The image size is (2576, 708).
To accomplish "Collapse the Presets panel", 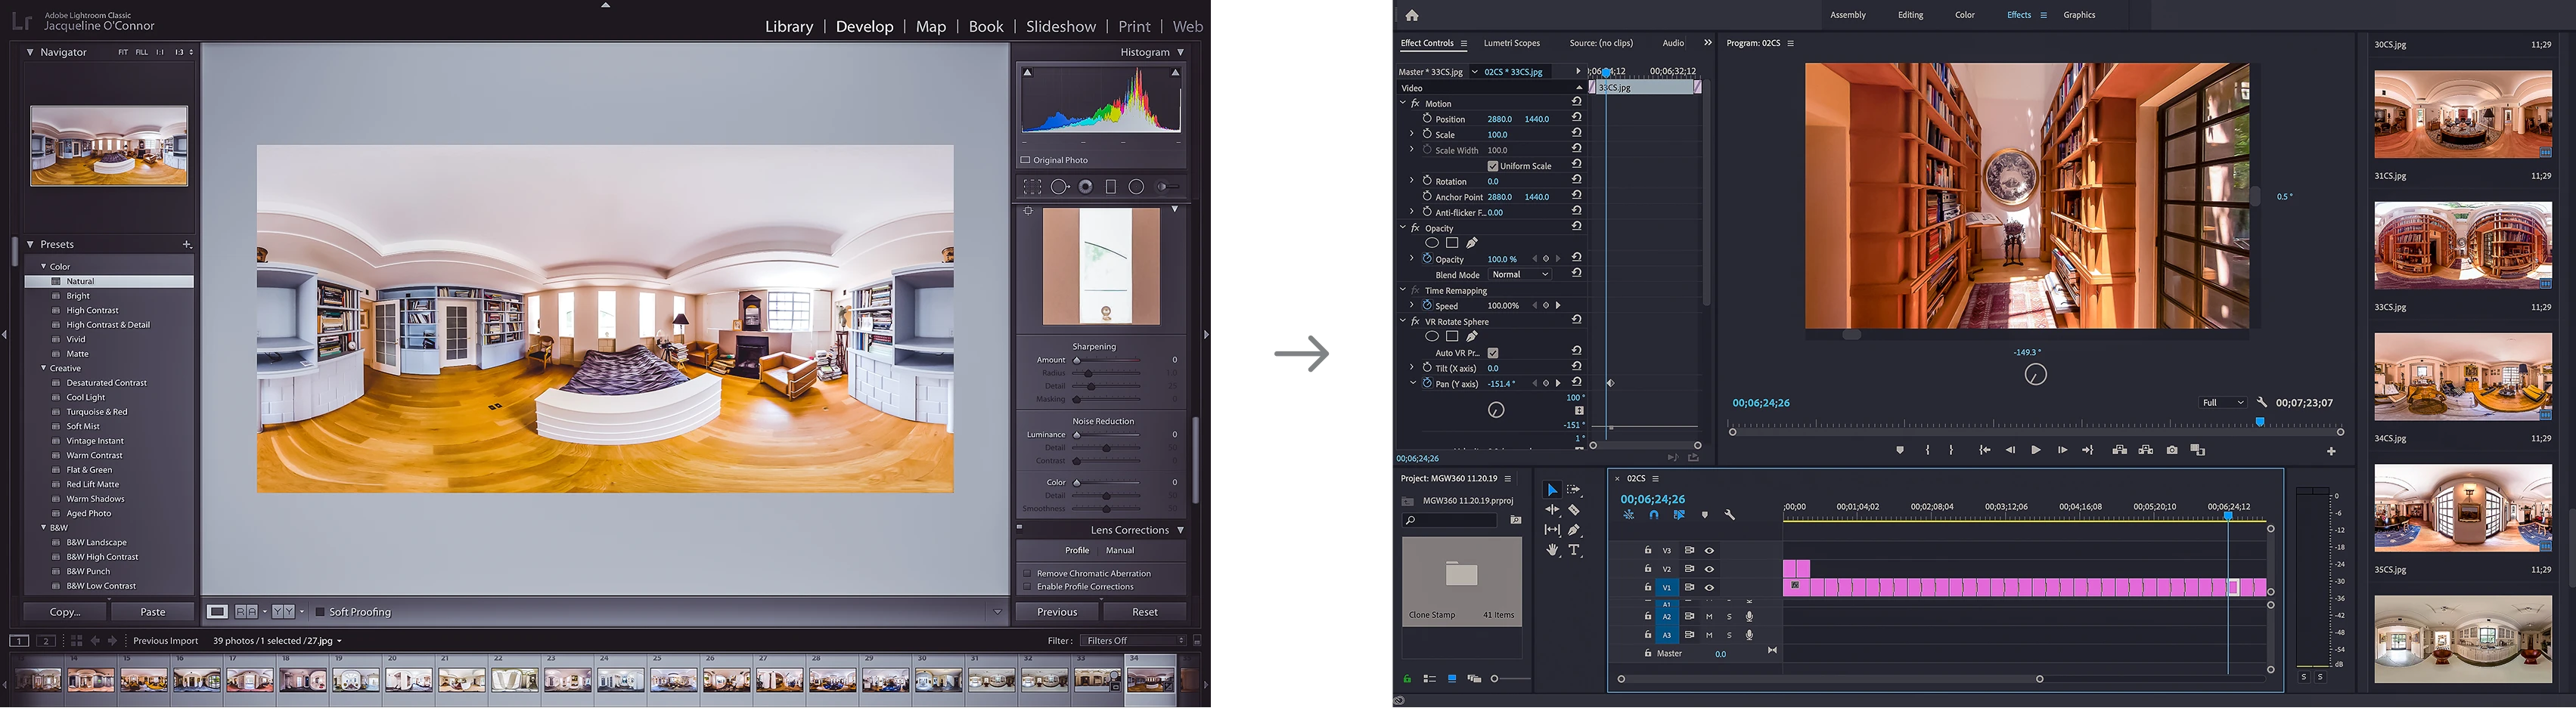I will point(30,245).
